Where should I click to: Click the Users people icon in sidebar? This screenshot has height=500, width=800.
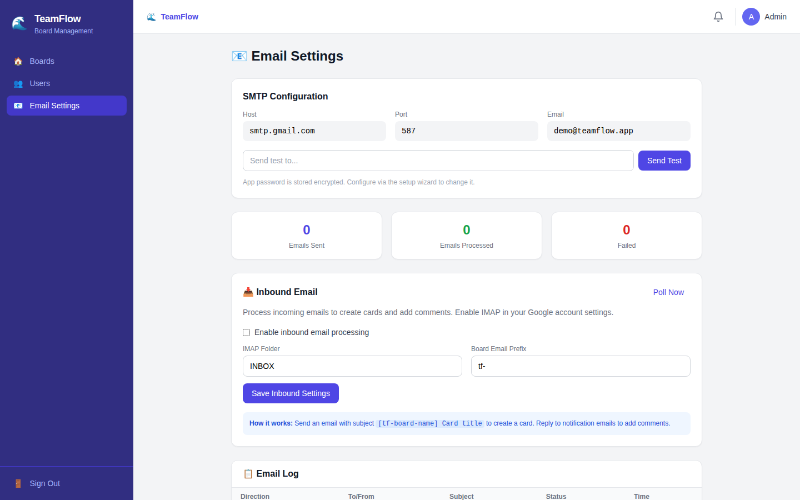[18, 83]
